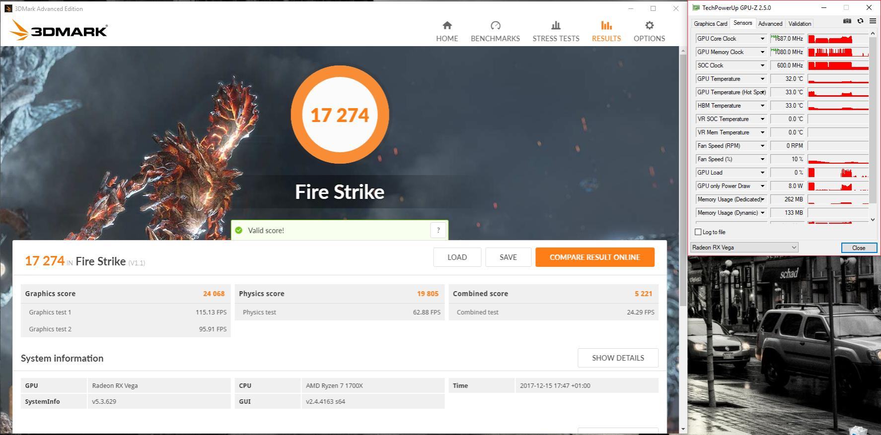Expand the VR Mem Temperature dropdown

762,132
